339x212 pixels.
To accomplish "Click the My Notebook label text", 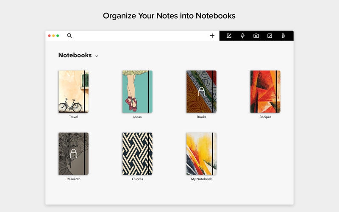I will point(201,179).
